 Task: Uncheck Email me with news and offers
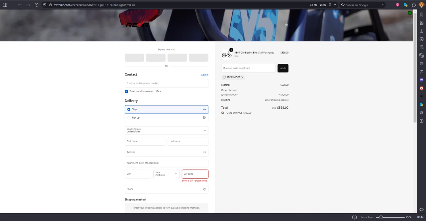point(126,91)
